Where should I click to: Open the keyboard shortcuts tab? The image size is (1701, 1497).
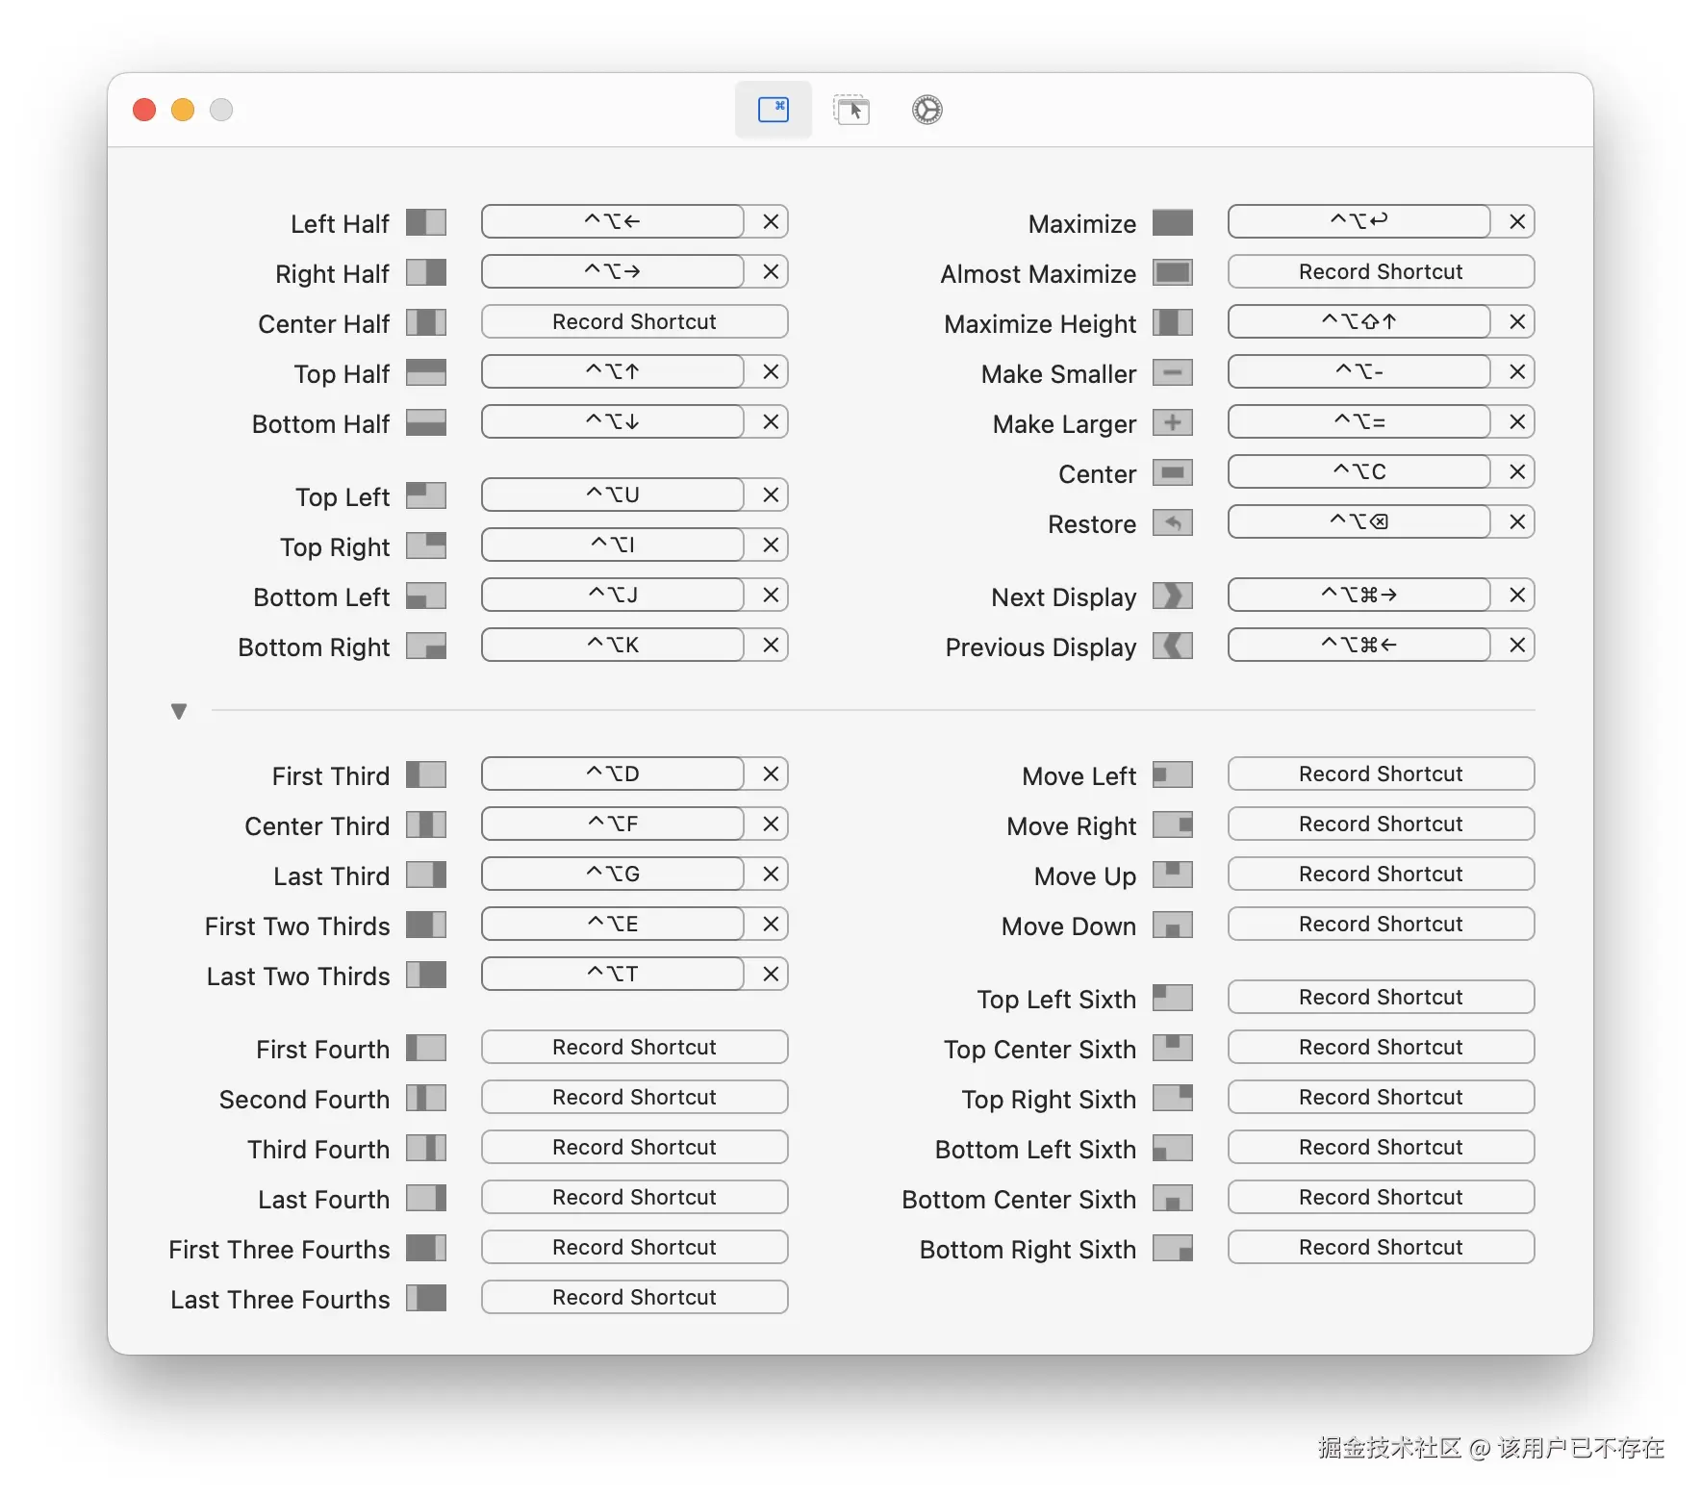pyautogui.click(x=774, y=110)
